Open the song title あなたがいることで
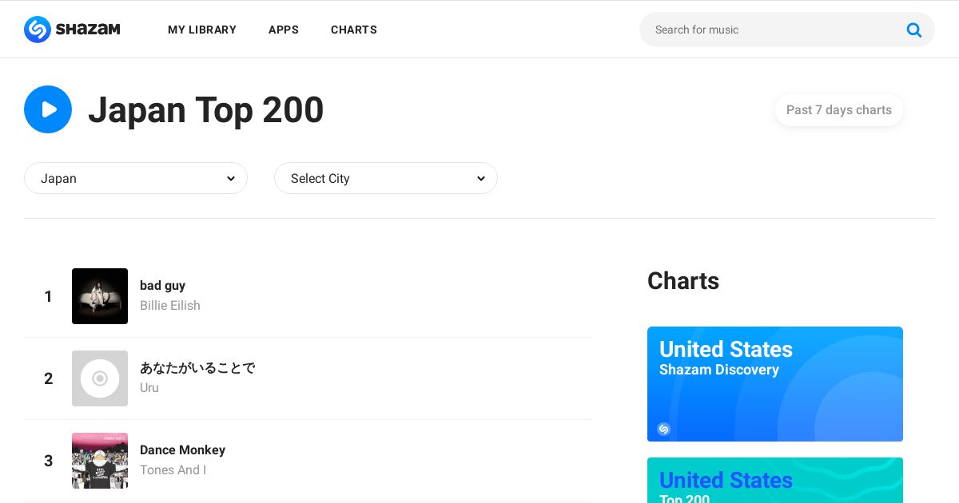The width and height of the screenshot is (959, 503). (x=197, y=368)
